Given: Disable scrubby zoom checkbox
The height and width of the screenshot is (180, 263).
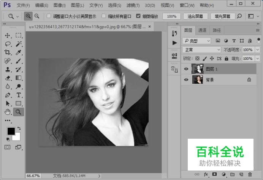Looking at the screenshot, I should [x=138, y=16].
